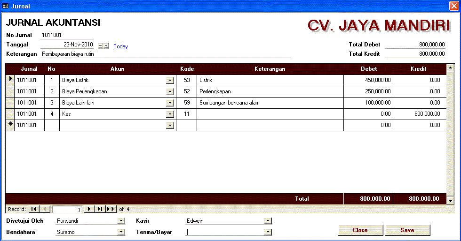Click Kas account name
The height and width of the screenshot is (241, 461).
point(66,114)
